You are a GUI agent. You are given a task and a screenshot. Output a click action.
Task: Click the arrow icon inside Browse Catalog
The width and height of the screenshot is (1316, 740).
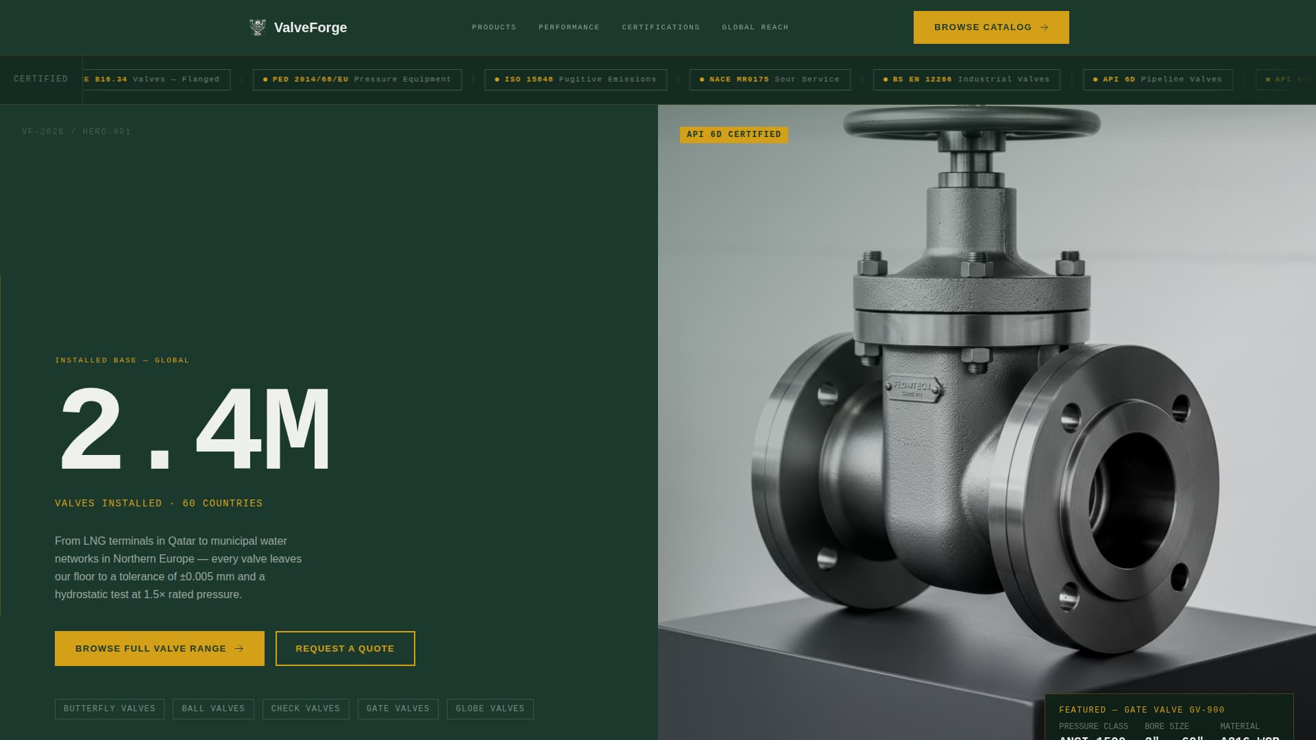click(x=1043, y=27)
